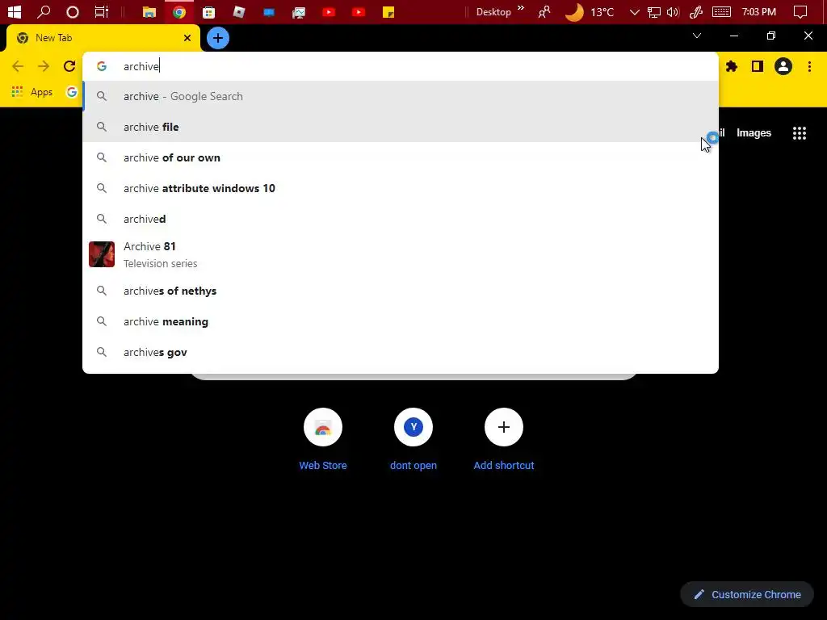
Task: Show hidden system tray icons
Action: [x=635, y=11]
